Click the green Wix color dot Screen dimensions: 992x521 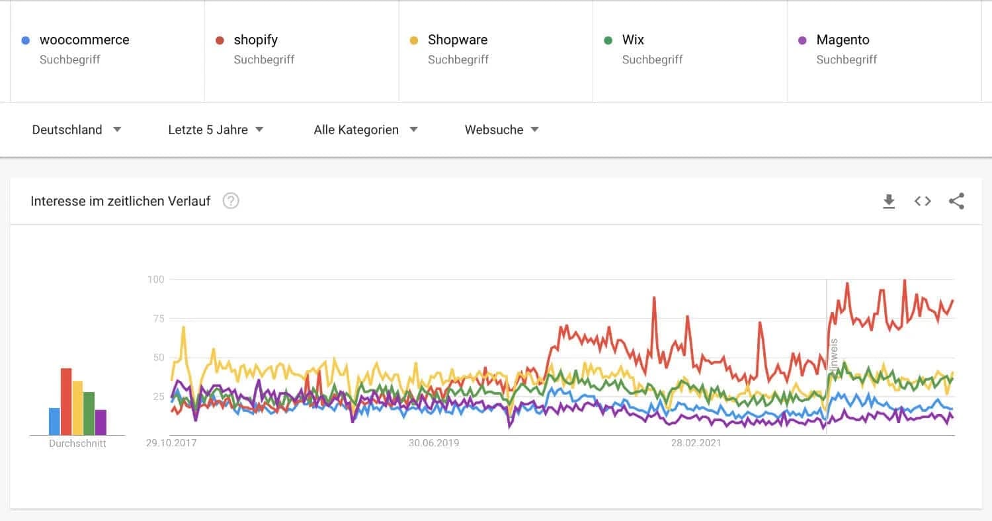click(607, 40)
